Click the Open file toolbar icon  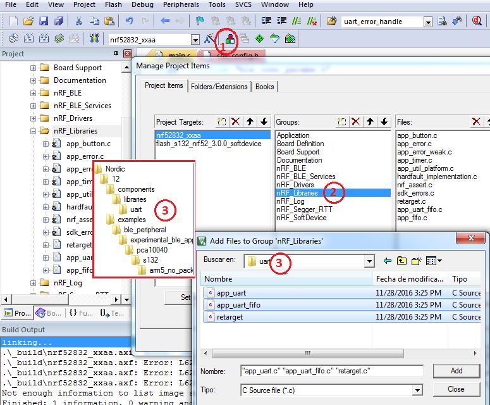pyautogui.click(x=28, y=22)
